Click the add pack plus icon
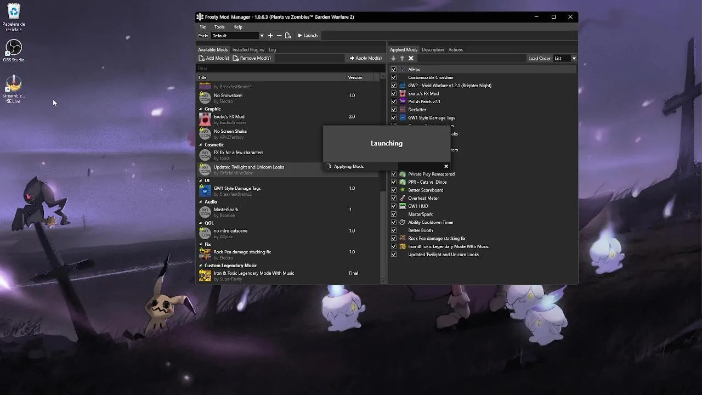702x395 pixels. [x=270, y=36]
